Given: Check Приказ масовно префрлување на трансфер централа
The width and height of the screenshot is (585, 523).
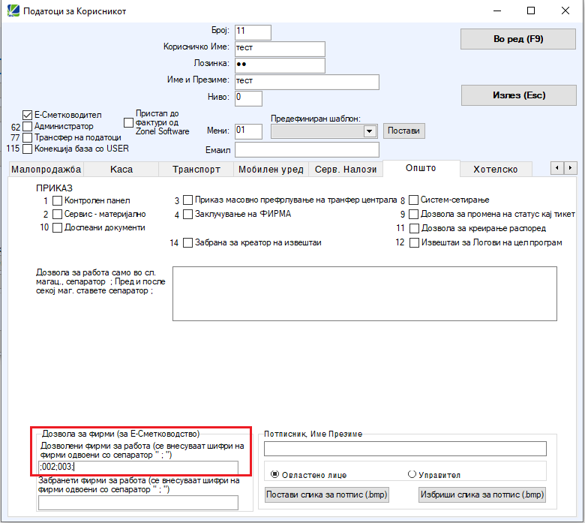Looking at the screenshot, I should pyautogui.click(x=188, y=200).
